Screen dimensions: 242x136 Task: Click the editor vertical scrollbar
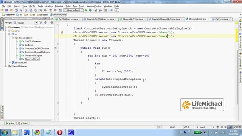[x=237, y=77]
